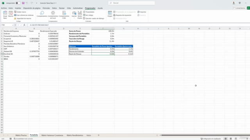Switch to the Inicio ribbon tab

tap(11, 8)
